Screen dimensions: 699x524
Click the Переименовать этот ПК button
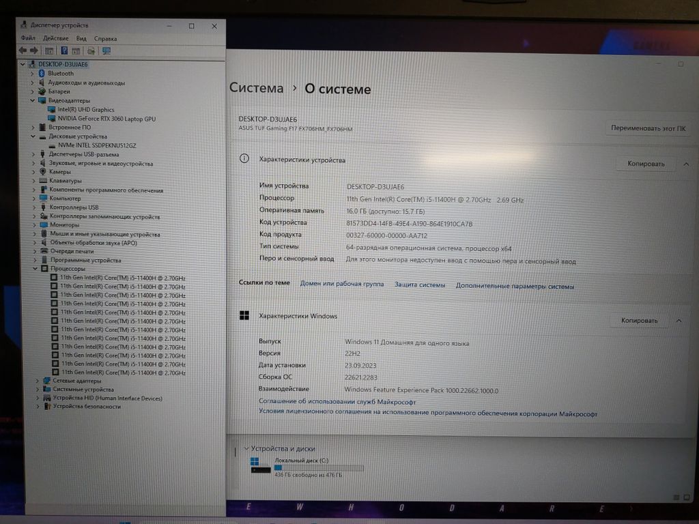(x=648, y=128)
